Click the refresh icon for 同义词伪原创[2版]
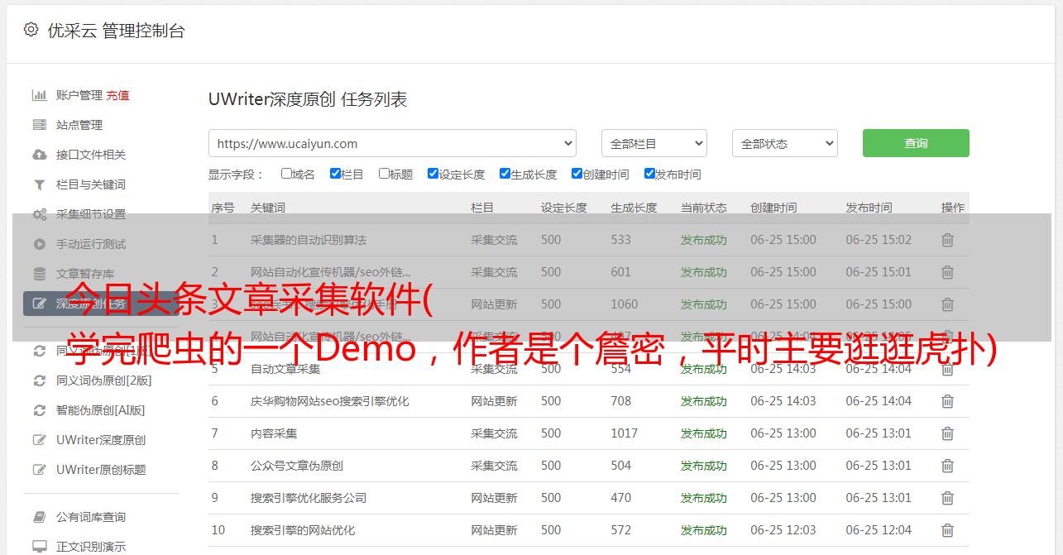 [x=39, y=380]
